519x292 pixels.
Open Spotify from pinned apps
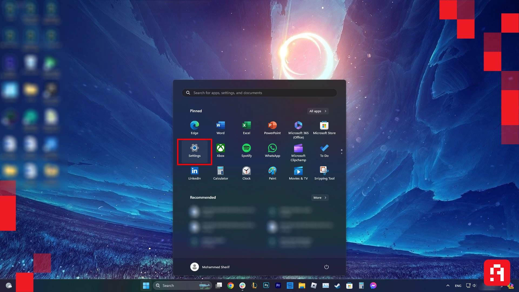[247, 151]
